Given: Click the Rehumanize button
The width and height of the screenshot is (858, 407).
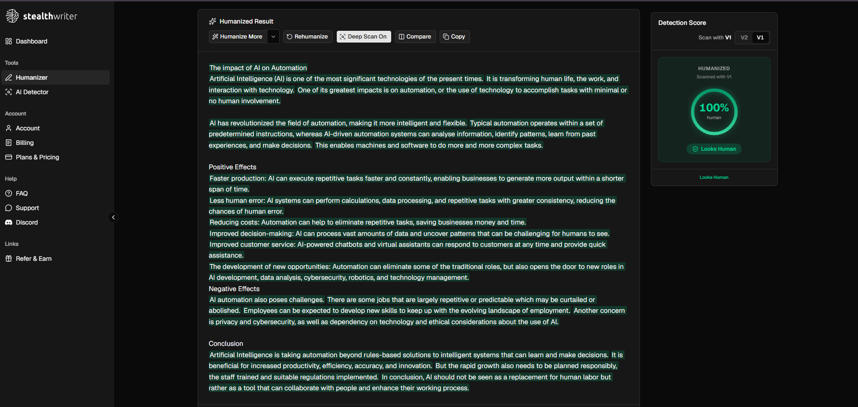Looking at the screenshot, I should coord(308,37).
